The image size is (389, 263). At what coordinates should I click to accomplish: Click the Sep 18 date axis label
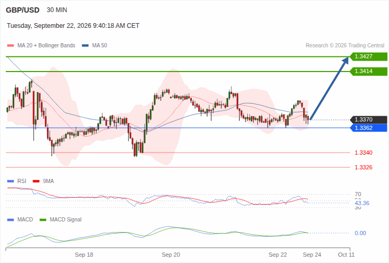pos(84,255)
